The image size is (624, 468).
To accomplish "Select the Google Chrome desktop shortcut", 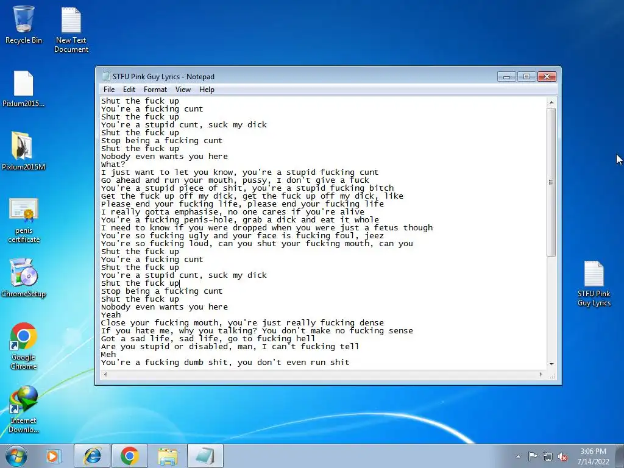I will [24, 346].
